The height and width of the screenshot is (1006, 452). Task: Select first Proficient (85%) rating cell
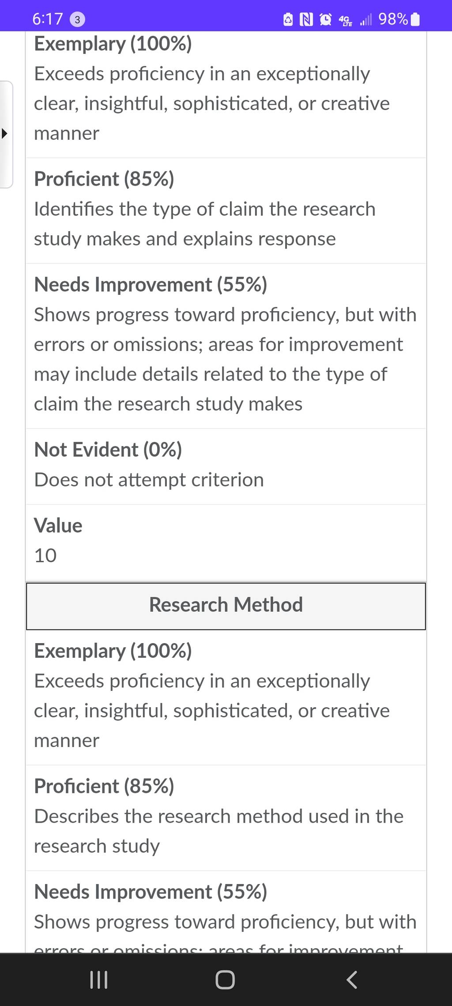pos(226,210)
